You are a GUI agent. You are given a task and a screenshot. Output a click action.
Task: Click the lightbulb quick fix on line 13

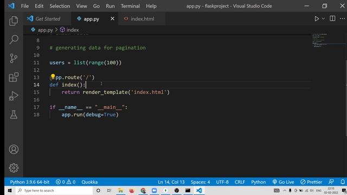(53, 76)
